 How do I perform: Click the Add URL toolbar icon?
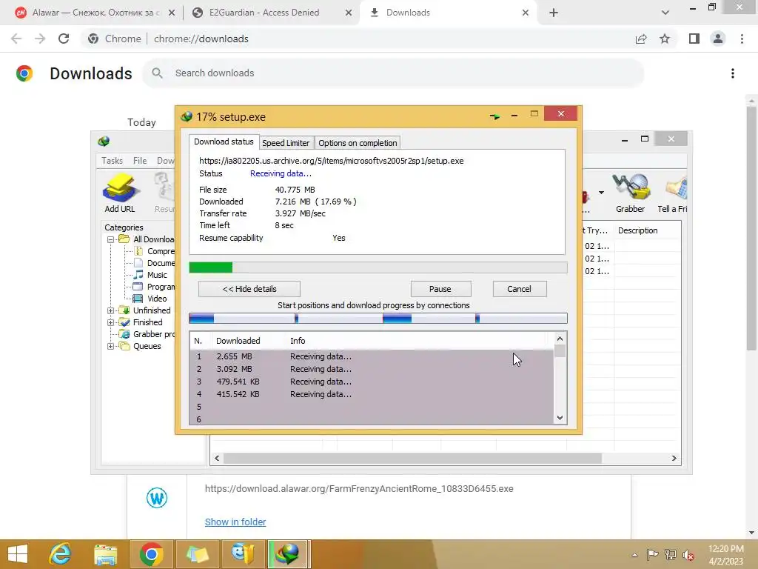click(x=120, y=193)
